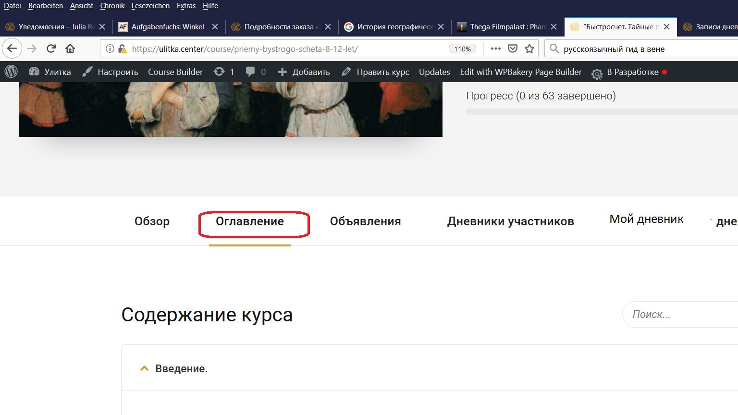Click Править курс in admin bar
Screen dimensions: 738x415
(x=376, y=72)
